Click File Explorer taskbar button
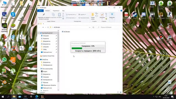The width and height of the screenshot is (176, 99). tap(14, 97)
